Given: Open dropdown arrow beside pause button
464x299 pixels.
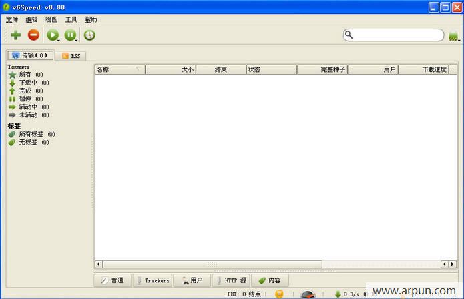Looking at the screenshot, I should 77,41.
